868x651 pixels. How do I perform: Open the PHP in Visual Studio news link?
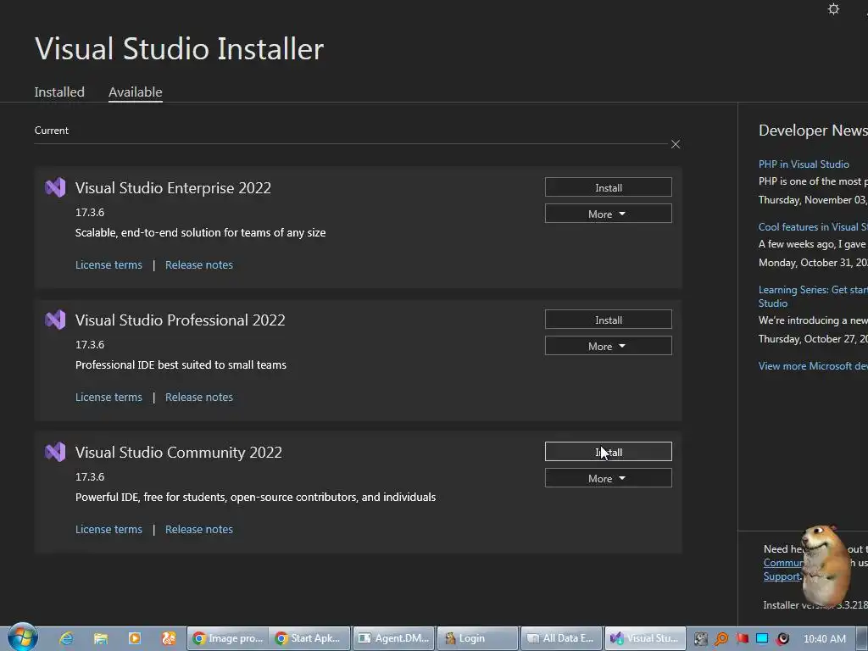(x=804, y=164)
